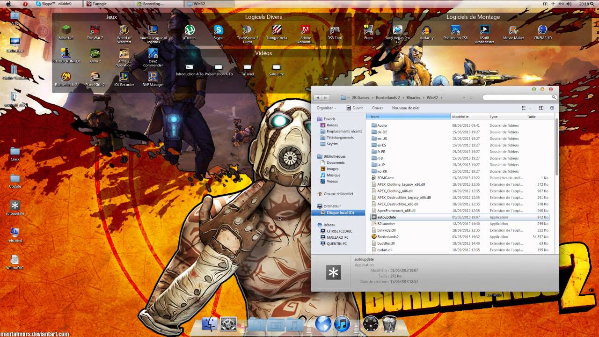Screen dimensions: 599x337
Task: Launch DayZ Commander shortcut
Action: 153,57
